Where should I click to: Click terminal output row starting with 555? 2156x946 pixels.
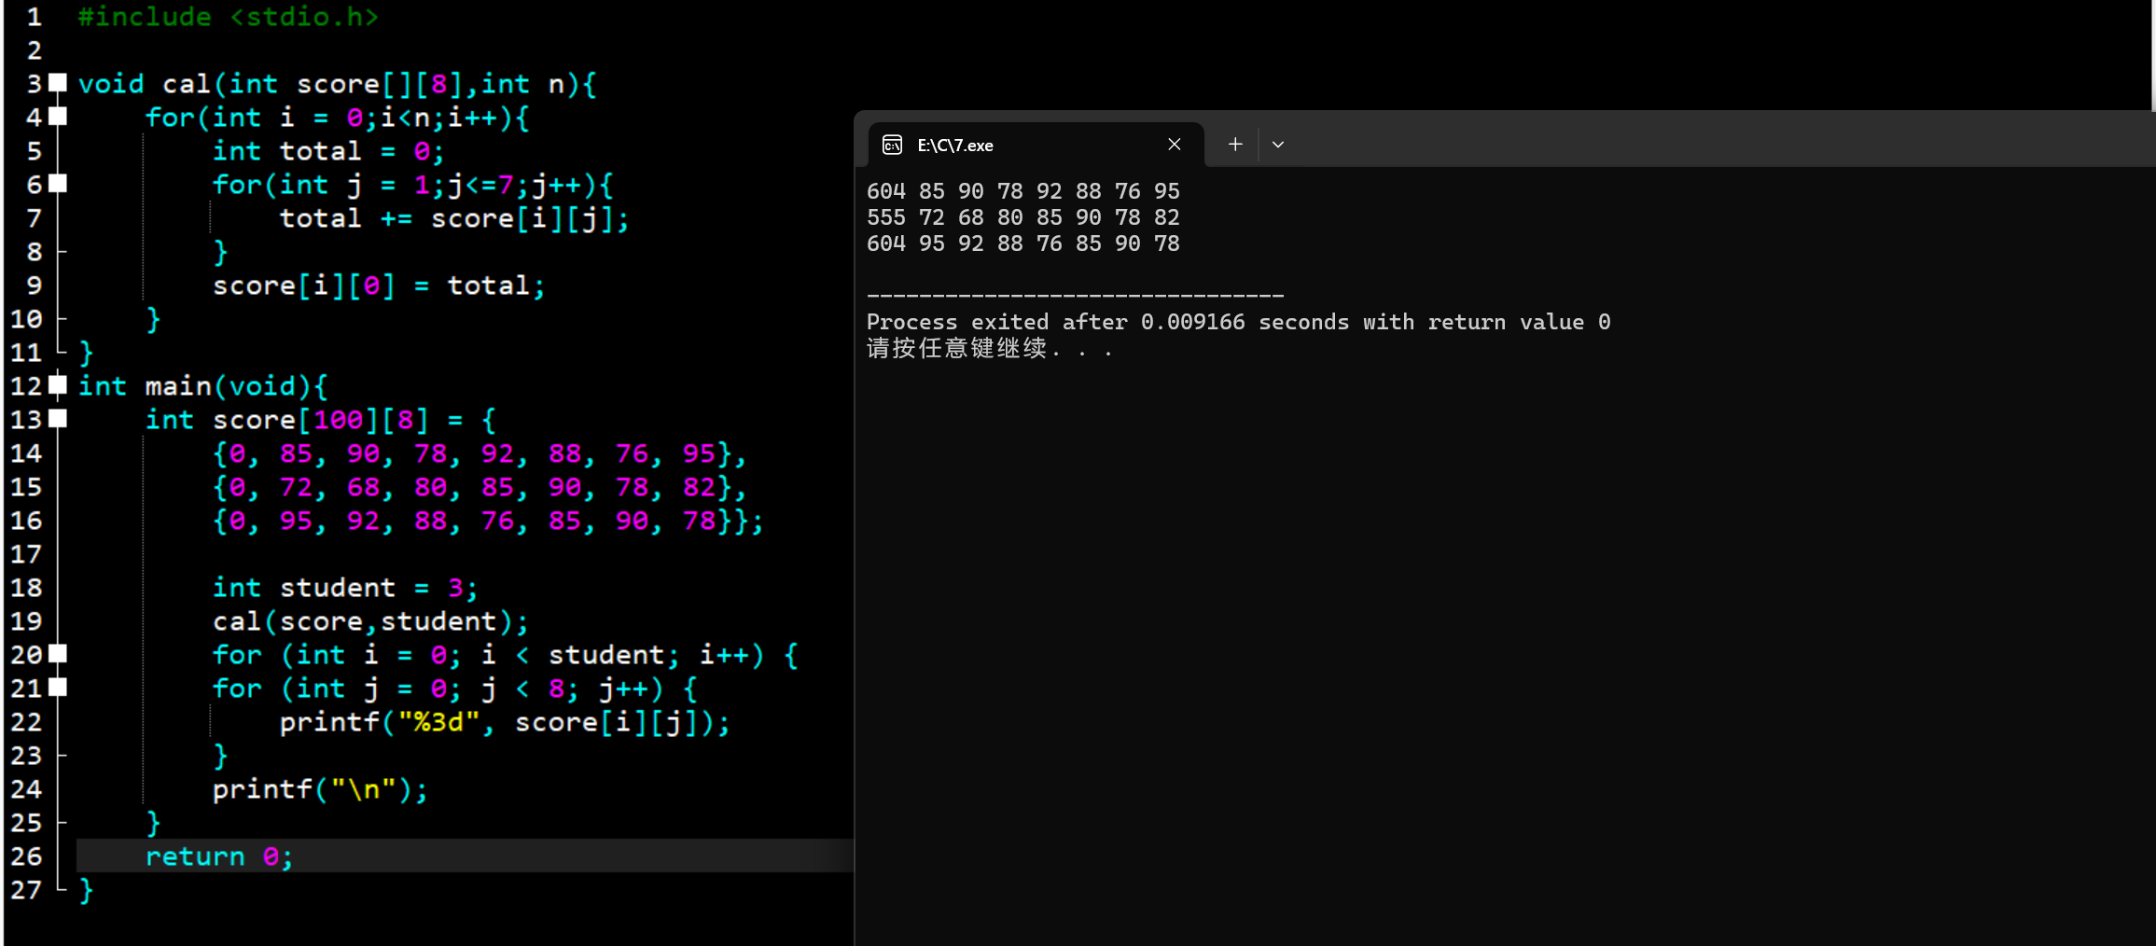pyautogui.click(x=1023, y=217)
